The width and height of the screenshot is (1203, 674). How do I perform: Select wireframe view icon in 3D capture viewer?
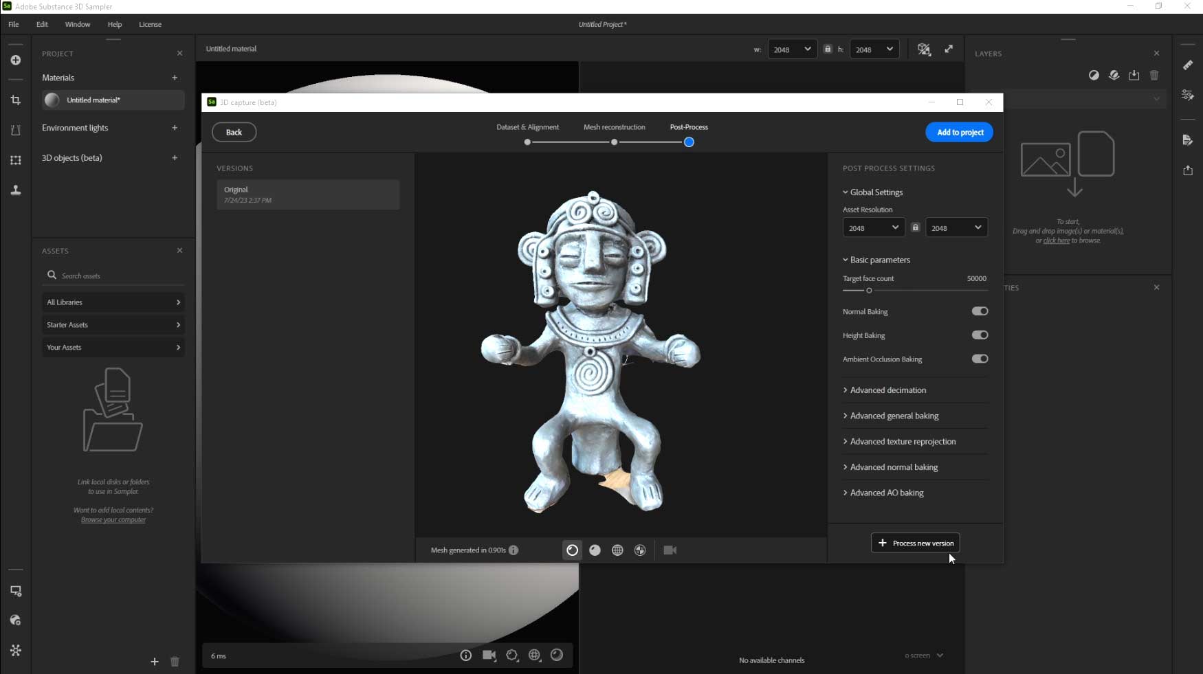pyautogui.click(x=617, y=550)
